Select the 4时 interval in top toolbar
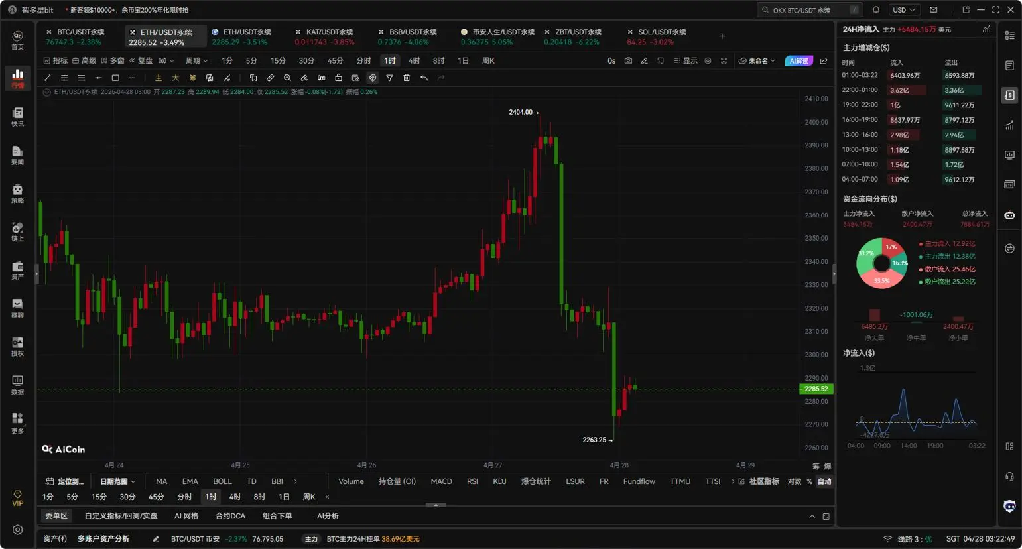 (x=414, y=60)
